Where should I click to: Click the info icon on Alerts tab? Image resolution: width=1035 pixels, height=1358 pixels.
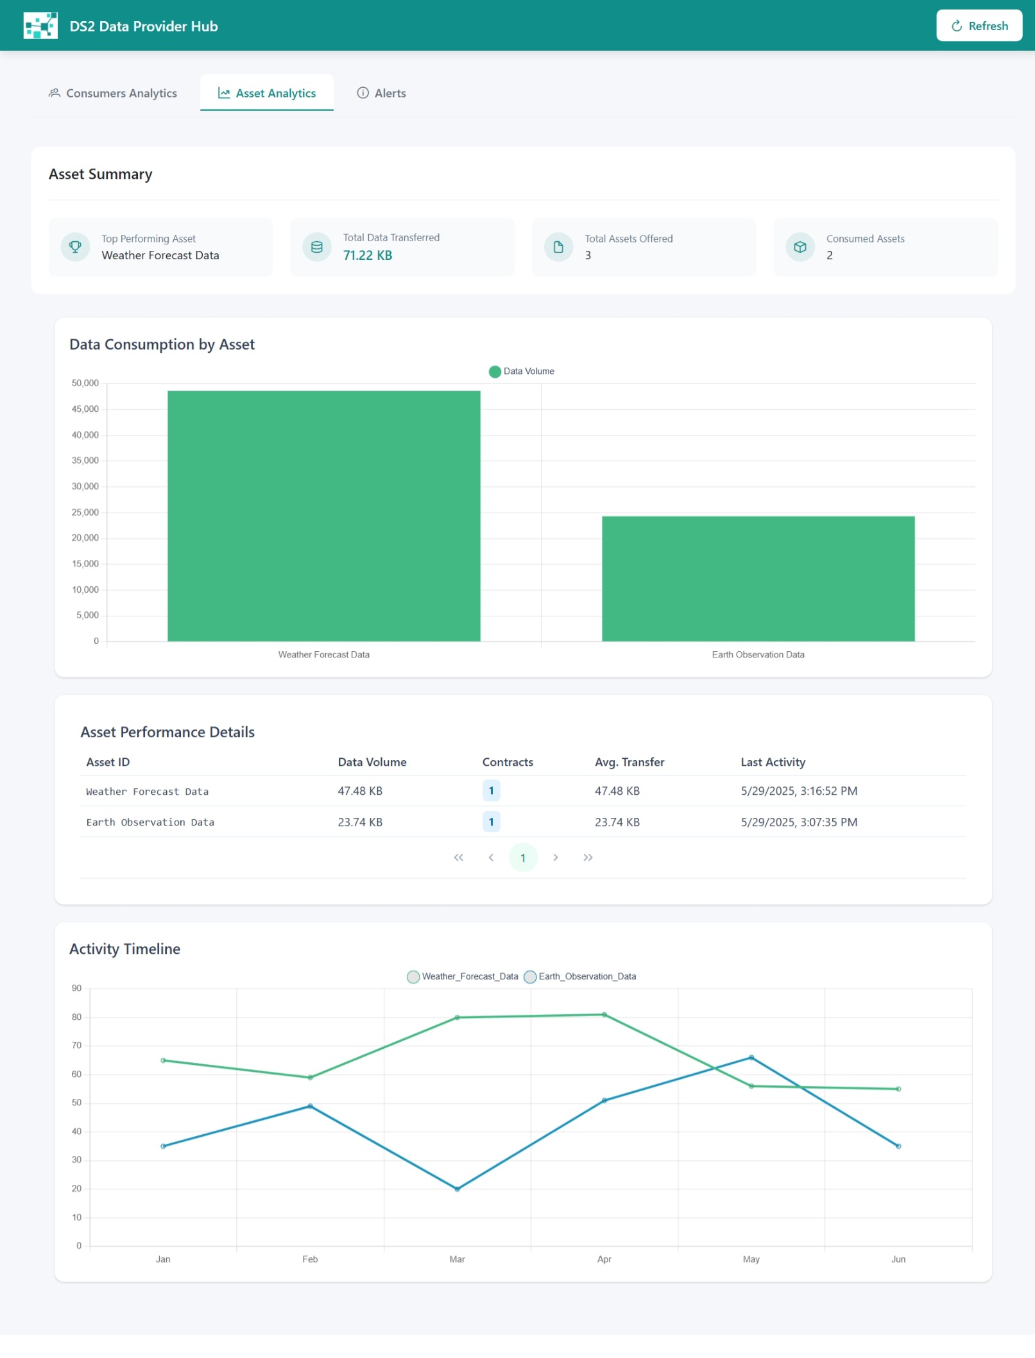[x=363, y=93]
